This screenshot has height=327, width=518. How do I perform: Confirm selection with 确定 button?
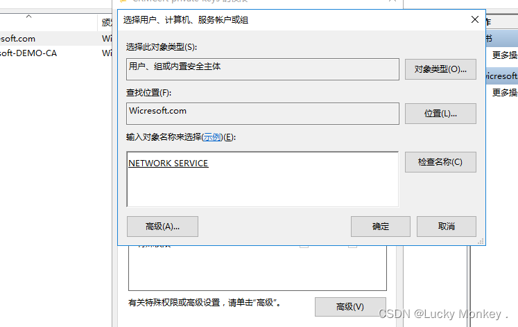pyautogui.click(x=381, y=227)
